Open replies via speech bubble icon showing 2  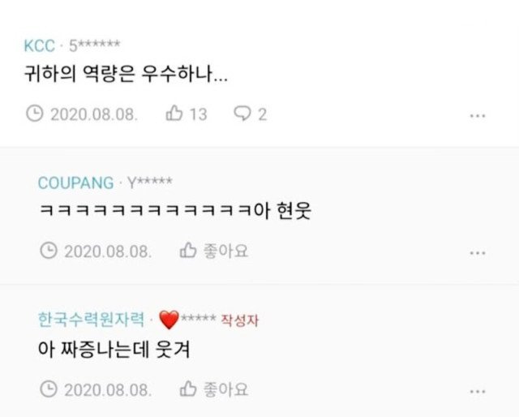point(242,114)
